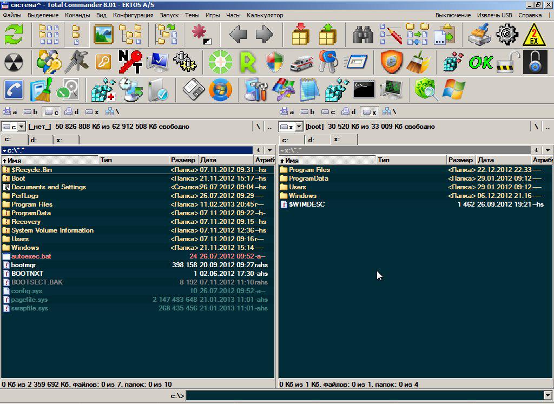Click the blue telephone handset icon
554x404 pixels.
pos(14,90)
